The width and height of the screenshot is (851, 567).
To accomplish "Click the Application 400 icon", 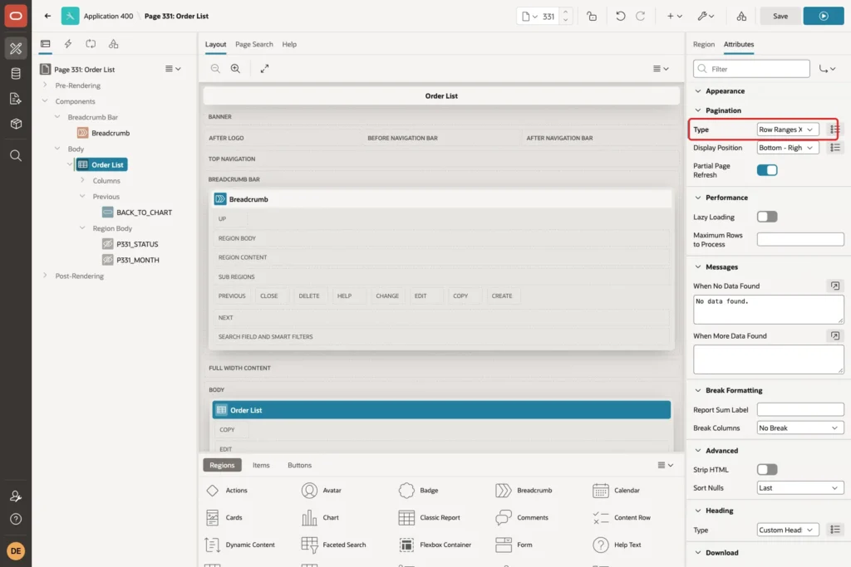I will tap(70, 16).
